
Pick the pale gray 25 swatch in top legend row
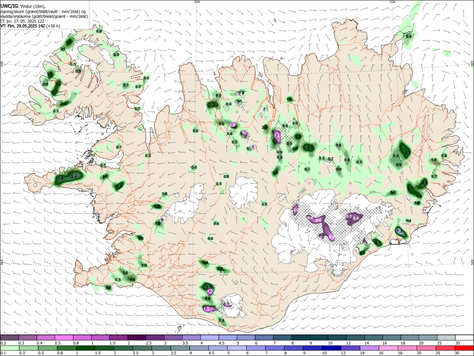(x=446, y=338)
